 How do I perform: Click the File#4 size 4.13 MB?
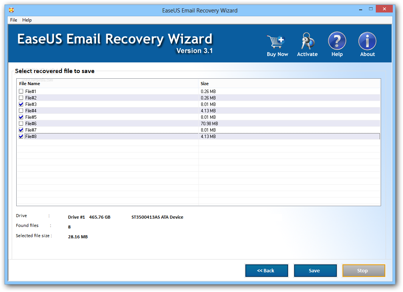pos(208,110)
